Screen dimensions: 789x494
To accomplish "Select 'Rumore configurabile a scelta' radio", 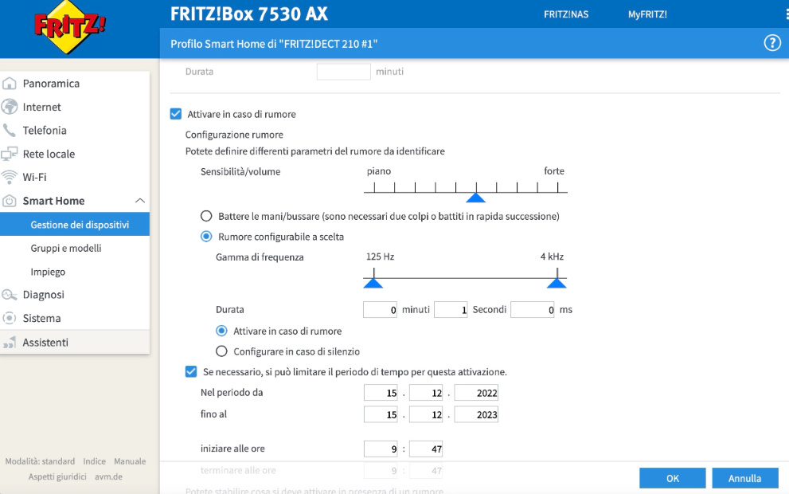I will [x=206, y=237].
